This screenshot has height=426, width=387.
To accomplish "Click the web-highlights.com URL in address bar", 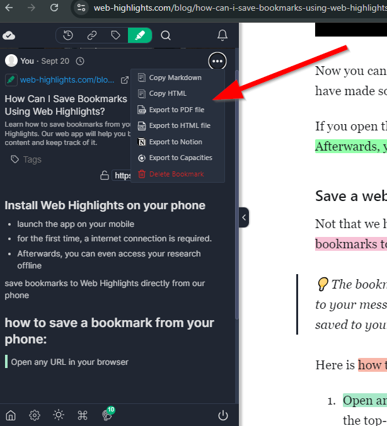I will tap(240, 8).
